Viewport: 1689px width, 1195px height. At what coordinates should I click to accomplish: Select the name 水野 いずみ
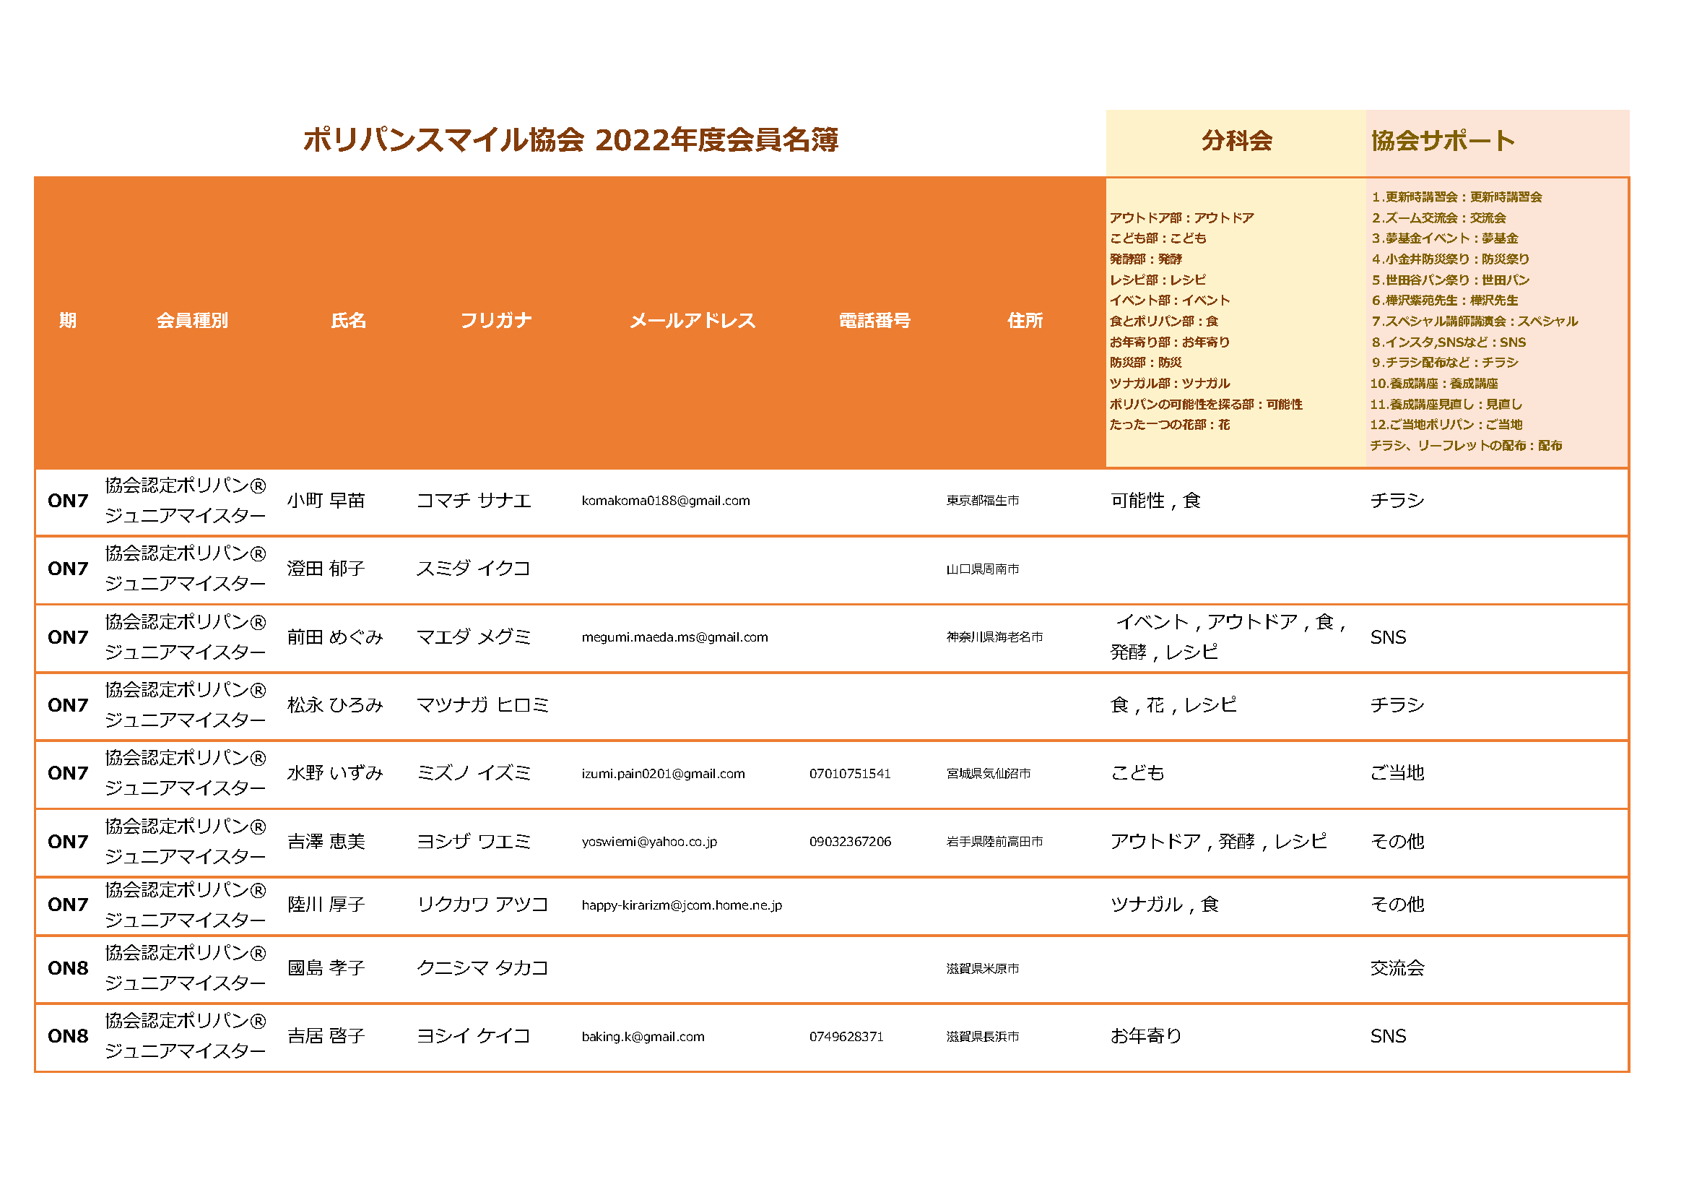tap(335, 773)
